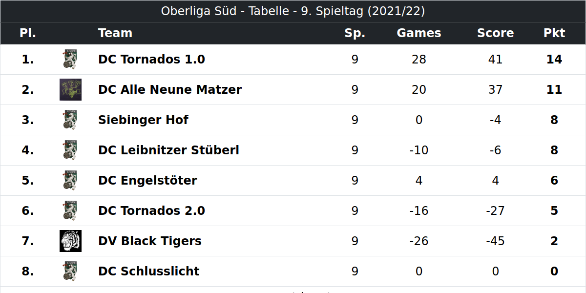Open DV Black Tigers team entry
Screen dimensions: 586x293
click(x=150, y=241)
